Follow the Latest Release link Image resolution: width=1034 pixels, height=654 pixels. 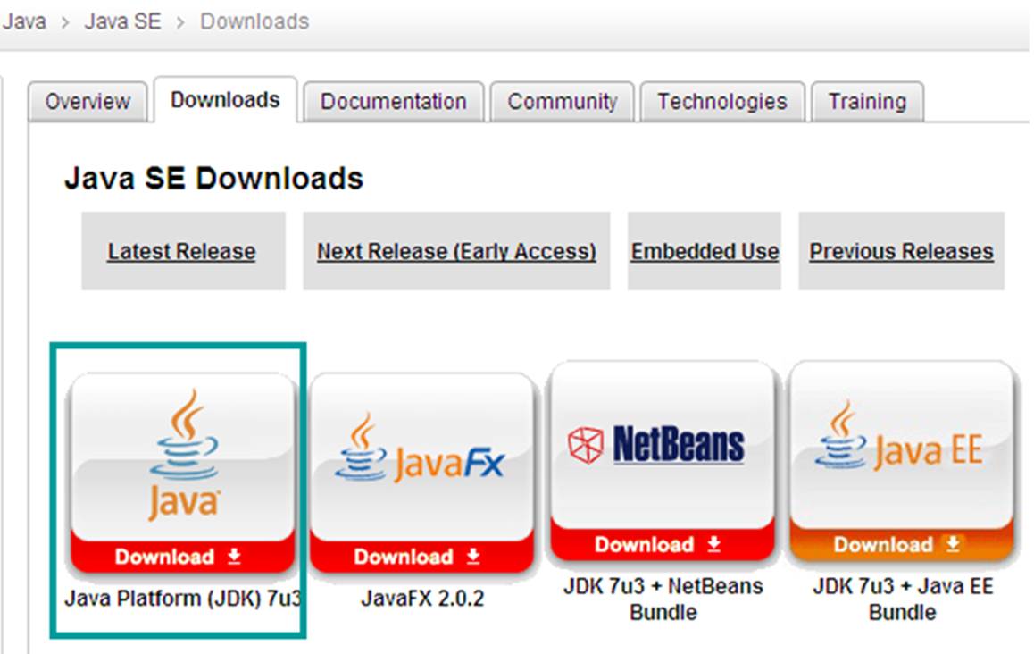pyautogui.click(x=182, y=251)
